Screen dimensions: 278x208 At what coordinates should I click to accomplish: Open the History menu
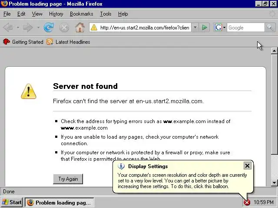56,14
